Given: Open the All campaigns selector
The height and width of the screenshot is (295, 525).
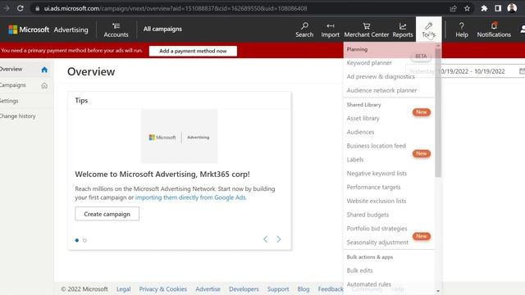Looking at the screenshot, I should (162, 29).
